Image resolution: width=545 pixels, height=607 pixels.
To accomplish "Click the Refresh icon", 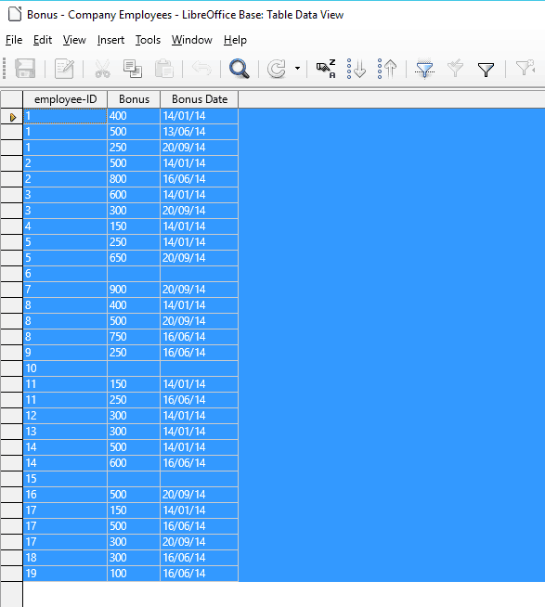I will point(277,69).
